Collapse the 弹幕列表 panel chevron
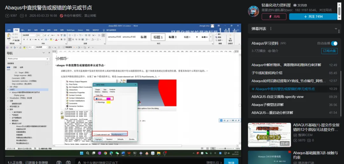This screenshot has width=344, height=164. (x=336, y=29)
